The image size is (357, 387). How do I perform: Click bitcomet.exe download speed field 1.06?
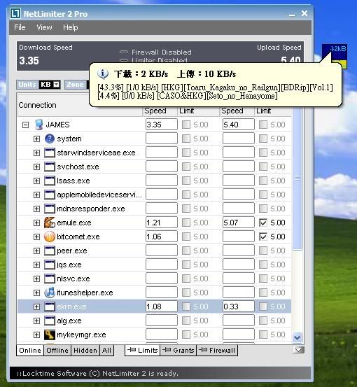(x=162, y=237)
